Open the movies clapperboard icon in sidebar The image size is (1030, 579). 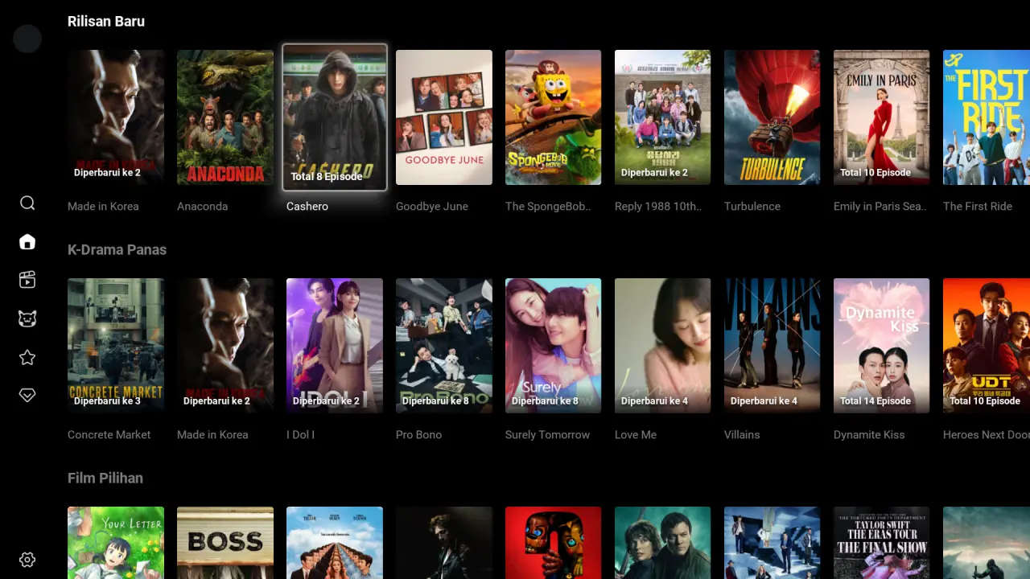(27, 280)
